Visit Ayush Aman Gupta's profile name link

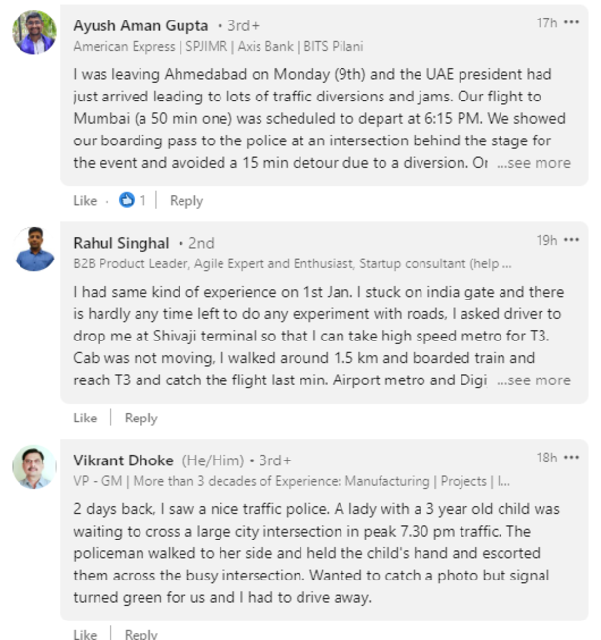point(140,25)
